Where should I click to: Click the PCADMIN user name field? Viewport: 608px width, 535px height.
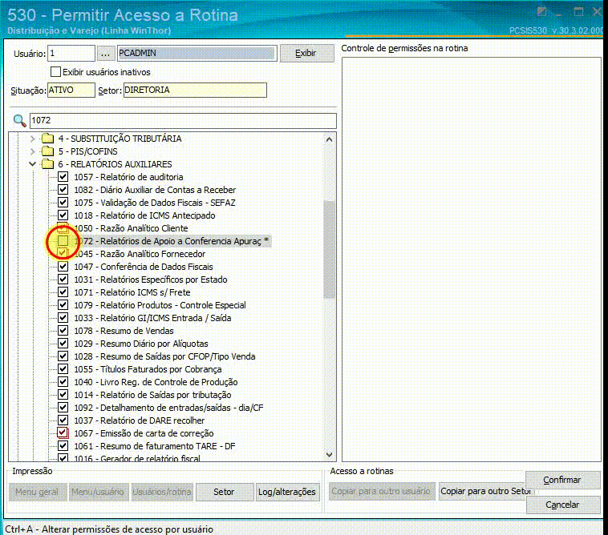(x=197, y=54)
